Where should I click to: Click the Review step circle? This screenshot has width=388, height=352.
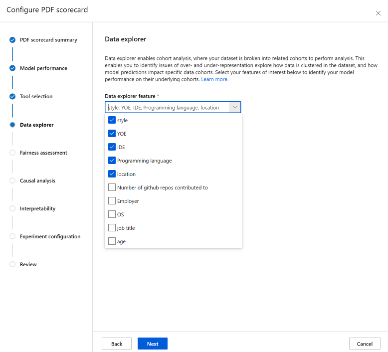click(x=12, y=265)
